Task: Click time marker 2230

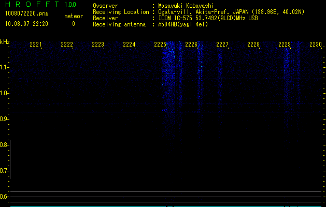Action: (x=316, y=44)
